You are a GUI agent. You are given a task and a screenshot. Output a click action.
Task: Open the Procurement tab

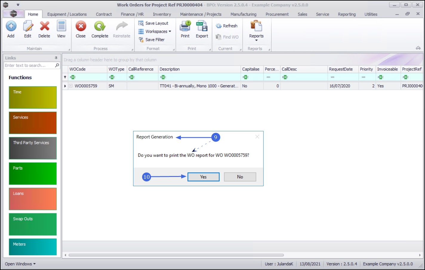click(277, 14)
